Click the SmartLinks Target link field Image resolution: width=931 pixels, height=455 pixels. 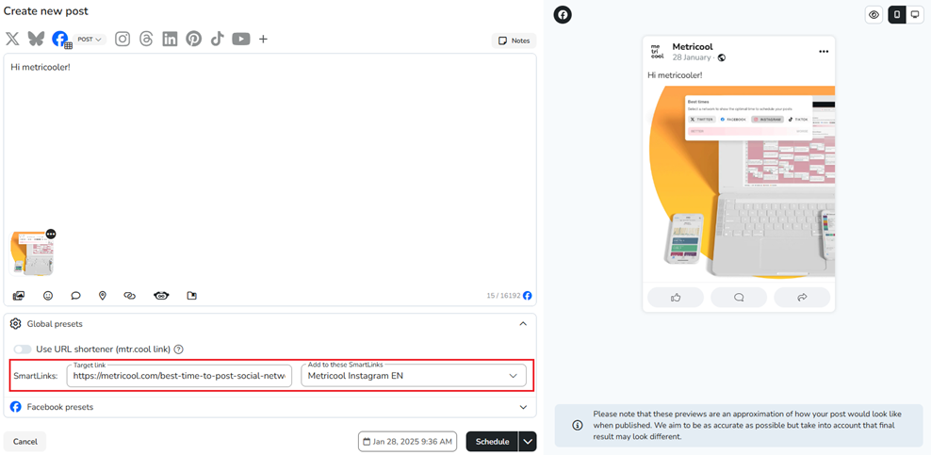point(179,376)
